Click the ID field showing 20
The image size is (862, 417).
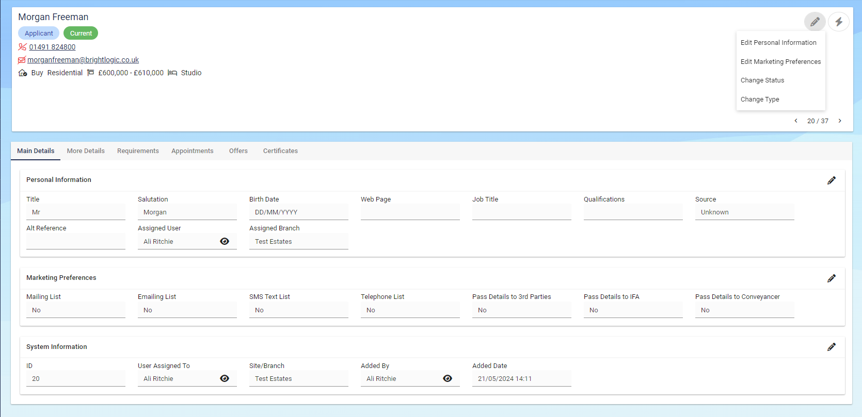(76, 379)
